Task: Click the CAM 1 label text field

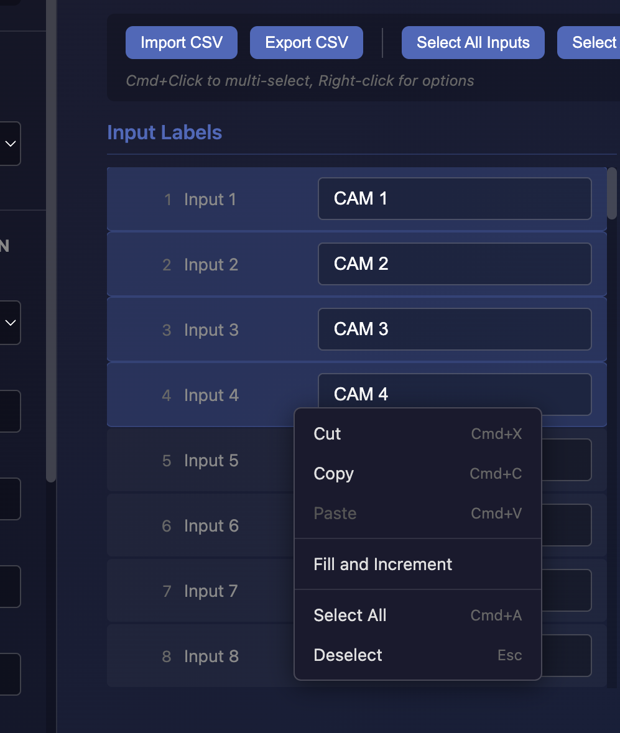Action: (455, 199)
